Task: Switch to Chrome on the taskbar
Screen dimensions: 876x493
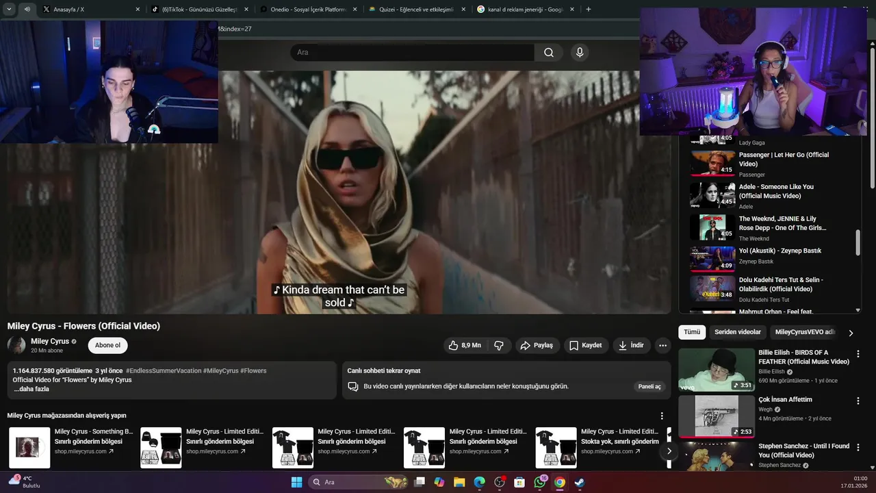Action: (560, 482)
